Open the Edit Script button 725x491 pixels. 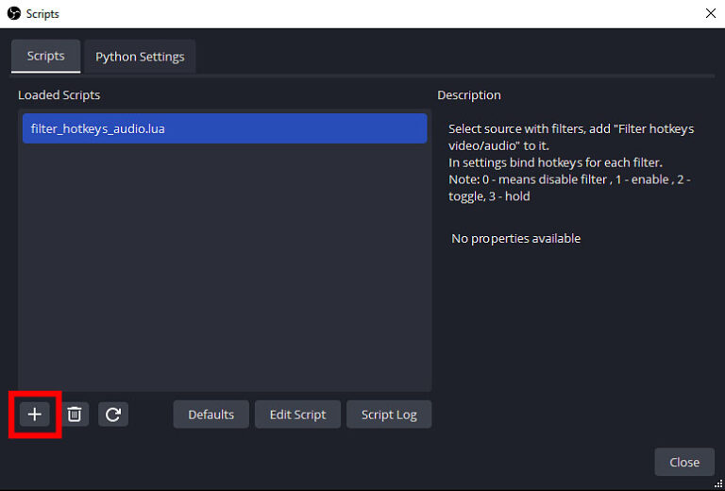click(297, 415)
